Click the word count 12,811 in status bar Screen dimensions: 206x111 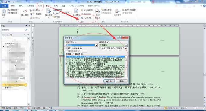pyautogui.click(x=19, y=108)
